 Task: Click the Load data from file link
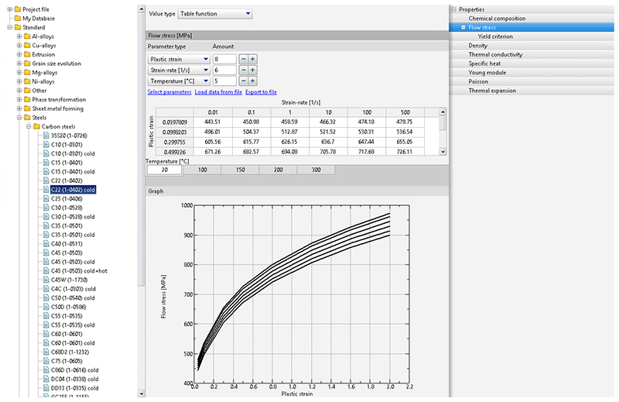pos(217,92)
